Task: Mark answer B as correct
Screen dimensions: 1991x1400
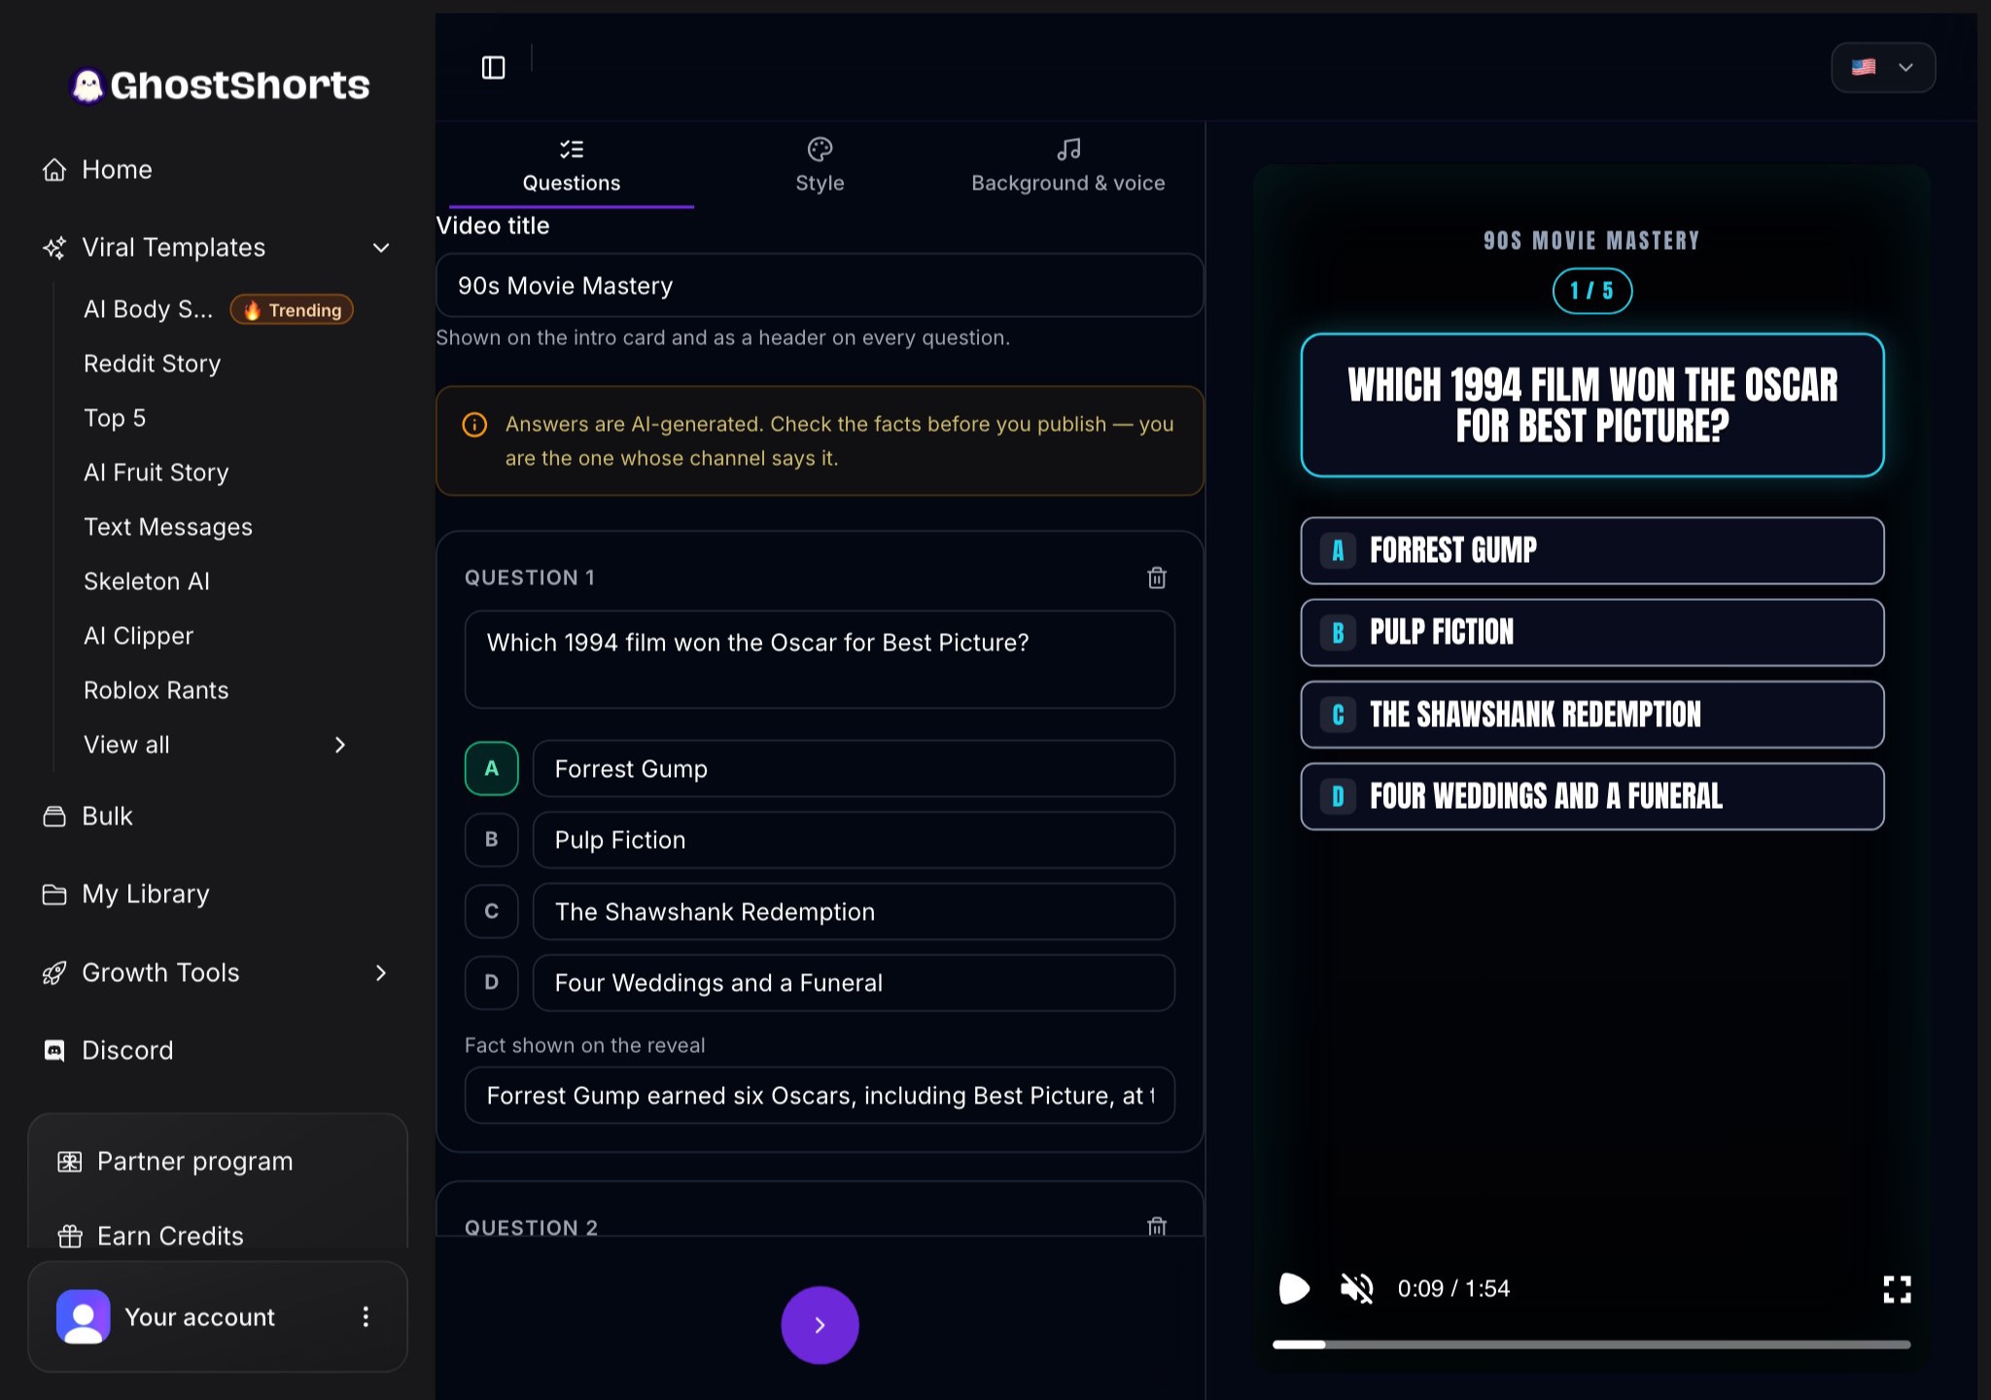Action: (491, 839)
